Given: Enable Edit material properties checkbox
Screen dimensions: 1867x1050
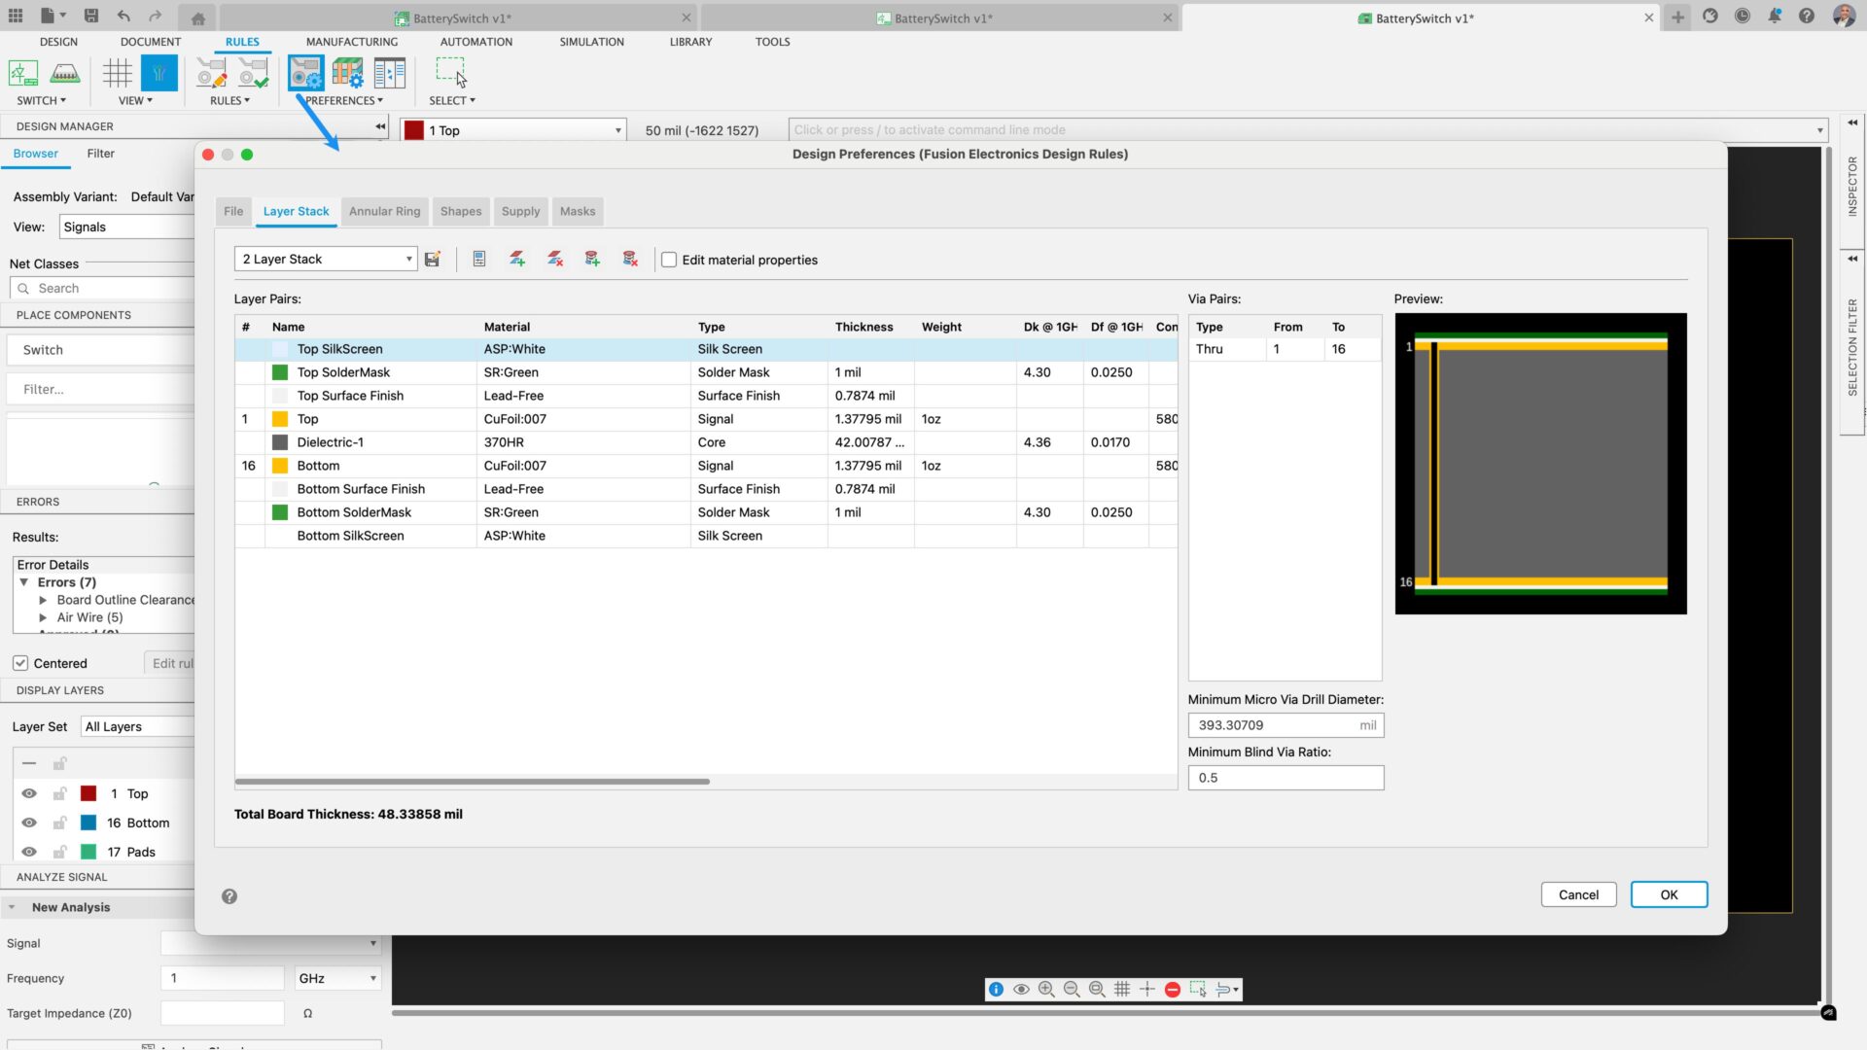Looking at the screenshot, I should click(x=669, y=260).
